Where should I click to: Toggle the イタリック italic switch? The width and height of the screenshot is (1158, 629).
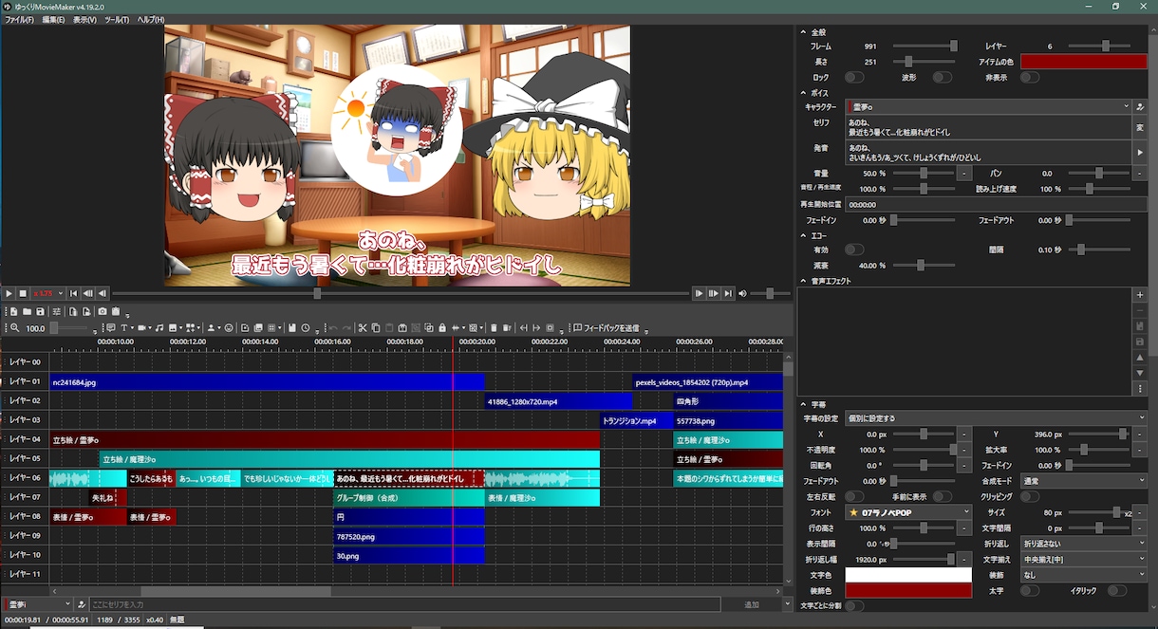1117,590
